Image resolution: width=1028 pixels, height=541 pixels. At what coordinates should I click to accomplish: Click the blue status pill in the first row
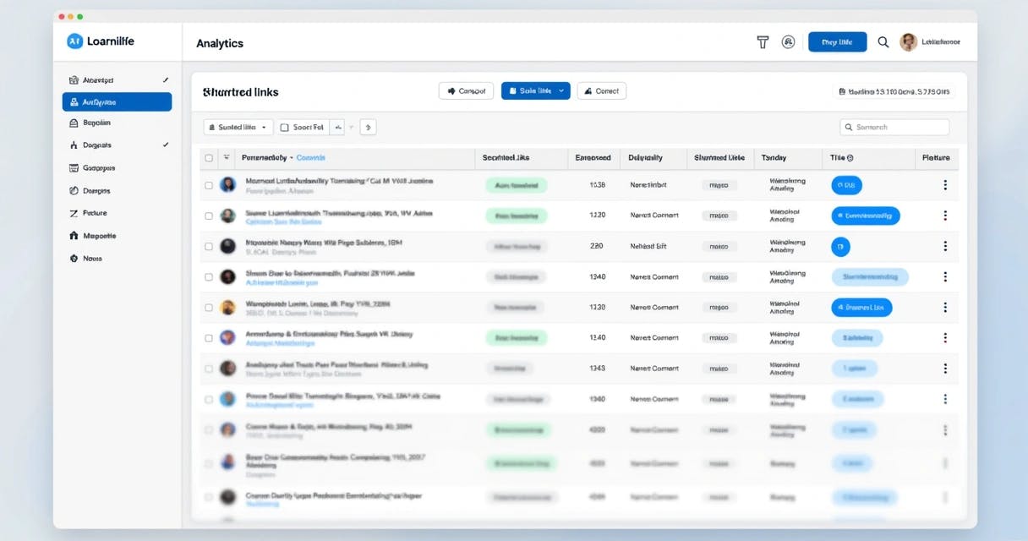tap(846, 185)
